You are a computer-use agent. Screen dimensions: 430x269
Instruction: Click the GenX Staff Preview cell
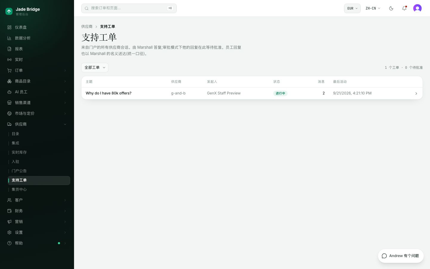pyautogui.click(x=224, y=93)
